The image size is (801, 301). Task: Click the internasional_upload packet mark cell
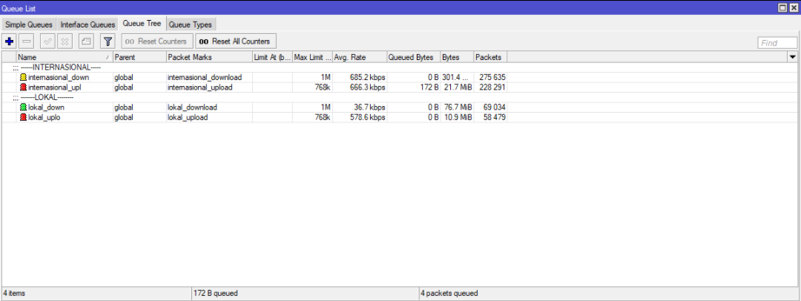click(x=209, y=87)
